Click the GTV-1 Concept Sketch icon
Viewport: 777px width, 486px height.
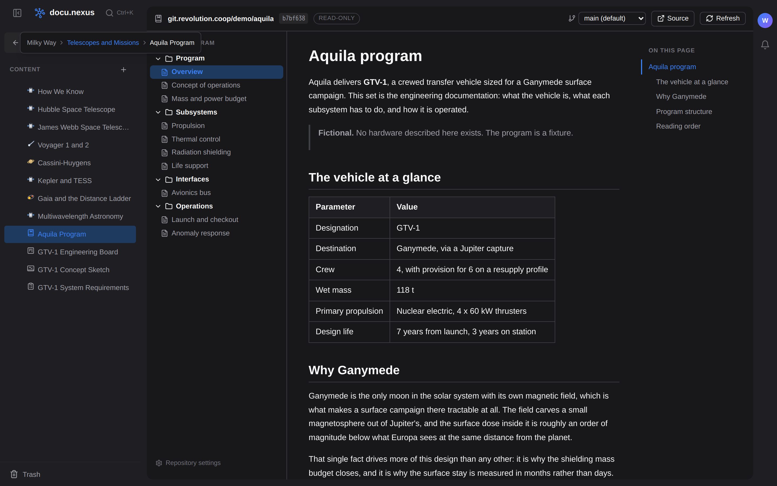coord(30,268)
